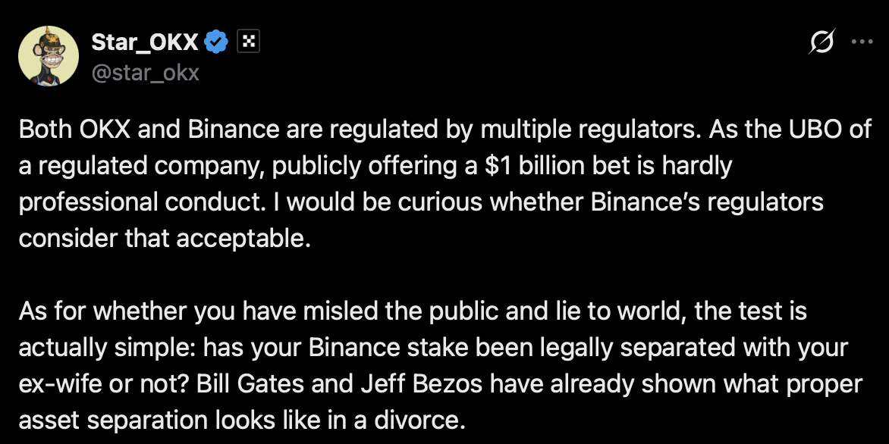
Task: Visit the @star_okx handle link
Action: pyautogui.click(x=145, y=72)
